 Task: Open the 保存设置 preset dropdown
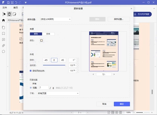click(56, 19)
